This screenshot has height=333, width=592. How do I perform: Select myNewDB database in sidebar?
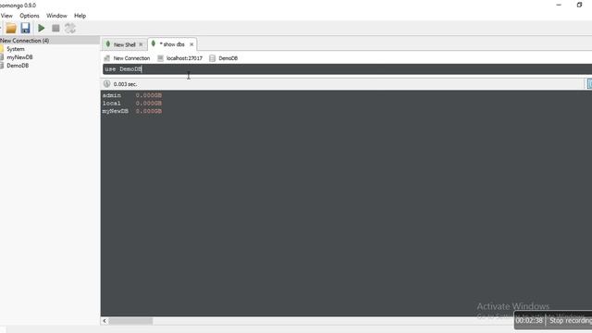[19, 57]
